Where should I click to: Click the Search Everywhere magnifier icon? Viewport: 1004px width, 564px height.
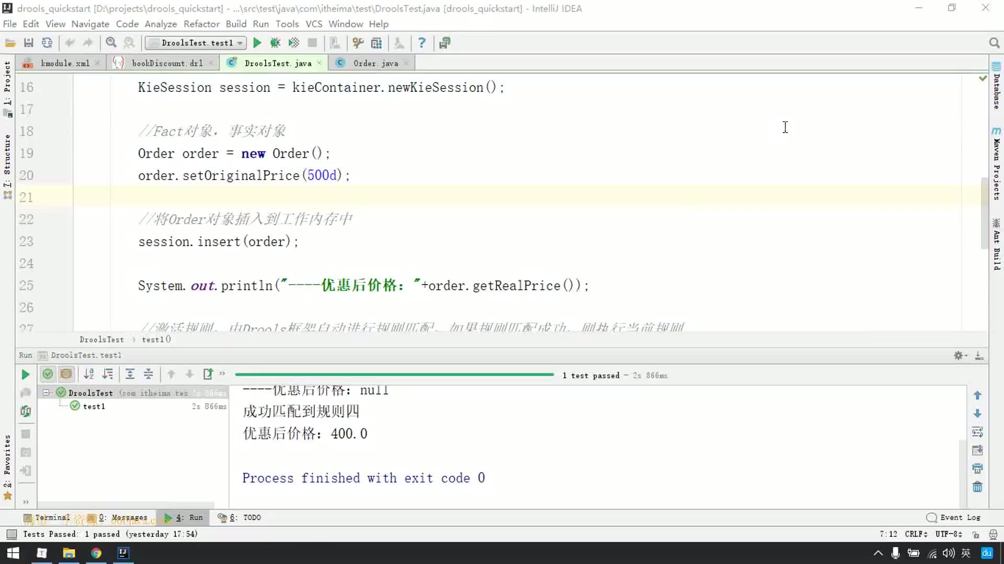994,43
